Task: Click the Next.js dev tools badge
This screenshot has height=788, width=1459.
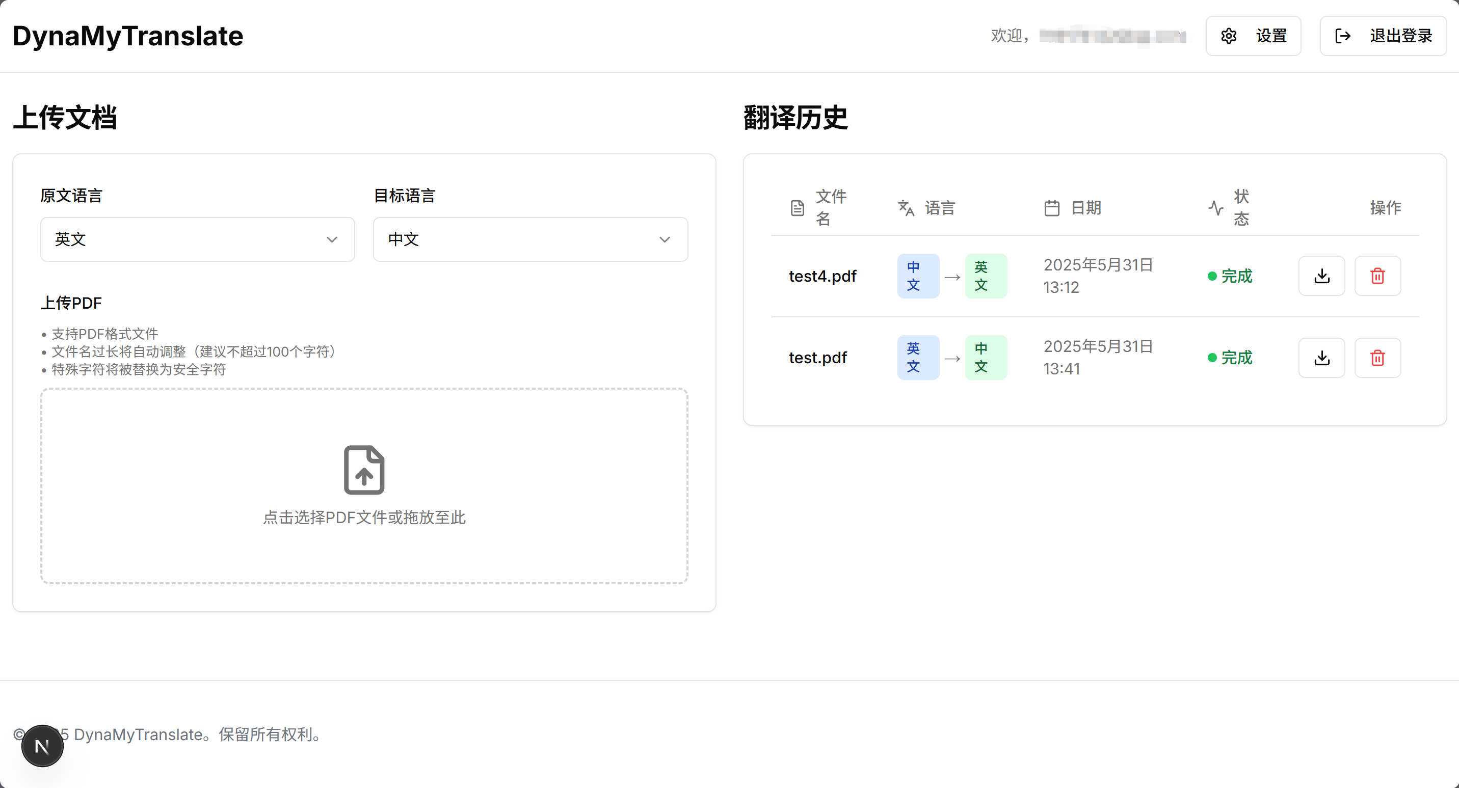Action: [42, 746]
